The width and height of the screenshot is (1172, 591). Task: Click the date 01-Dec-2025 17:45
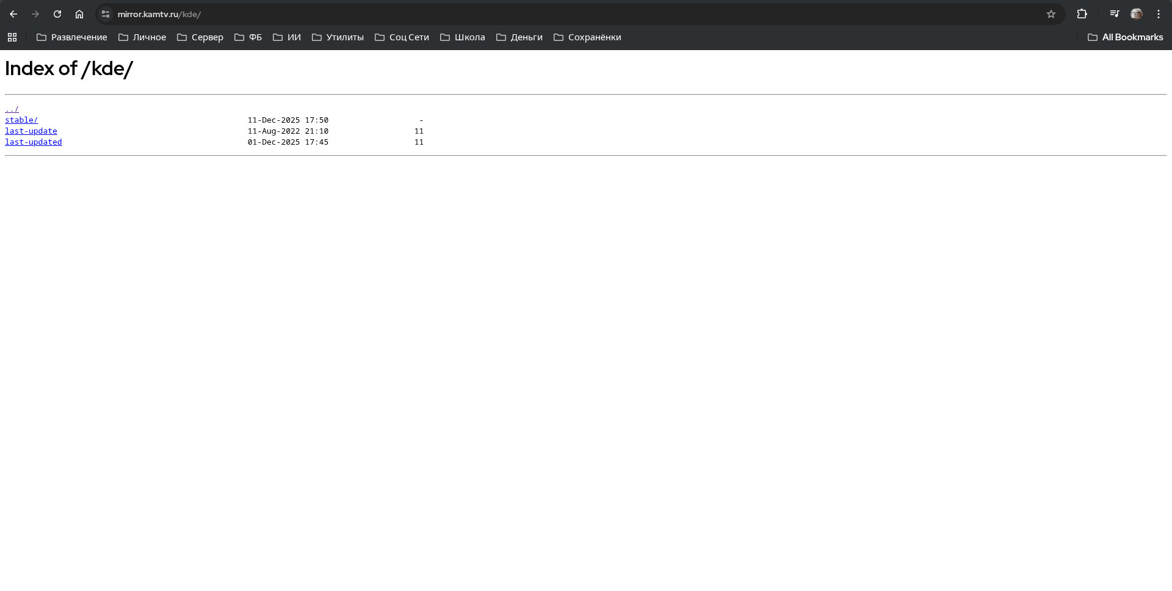click(288, 142)
